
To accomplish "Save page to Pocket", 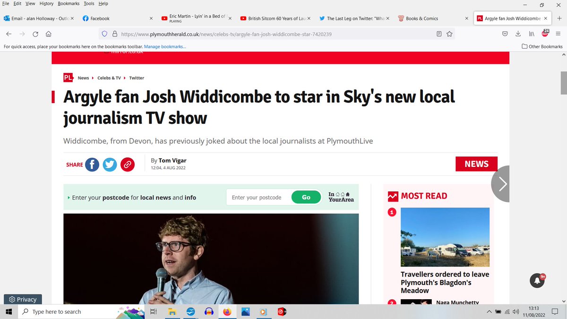I will pyautogui.click(x=505, y=34).
